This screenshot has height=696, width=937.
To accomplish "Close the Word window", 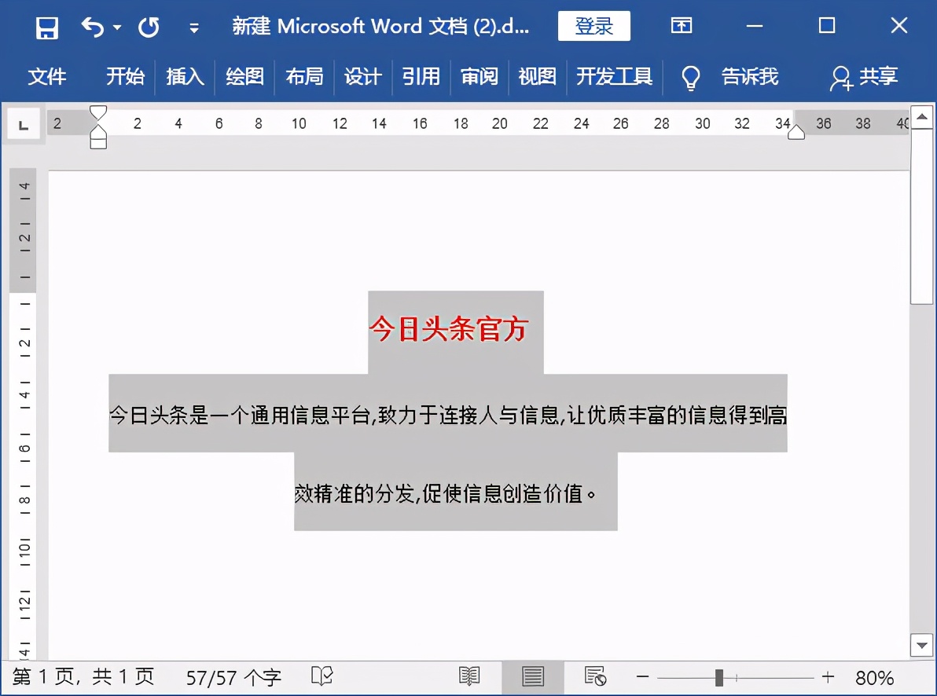I will pyautogui.click(x=898, y=26).
